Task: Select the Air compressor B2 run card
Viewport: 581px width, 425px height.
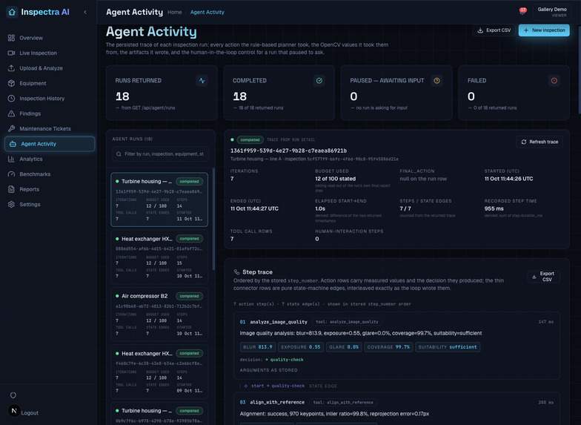Action: pyautogui.click(x=159, y=314)
